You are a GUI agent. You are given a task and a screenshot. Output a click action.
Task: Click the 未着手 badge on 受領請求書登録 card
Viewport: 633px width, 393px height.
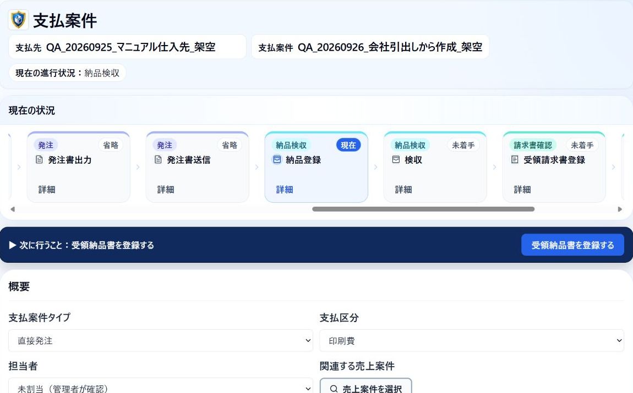point(582,145)
